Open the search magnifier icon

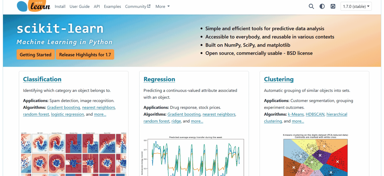(x=311, y=7)
